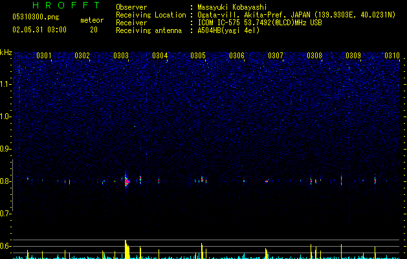
Task: Click the ICOM IC-575 receiver text
Action: tap(260, 23)
